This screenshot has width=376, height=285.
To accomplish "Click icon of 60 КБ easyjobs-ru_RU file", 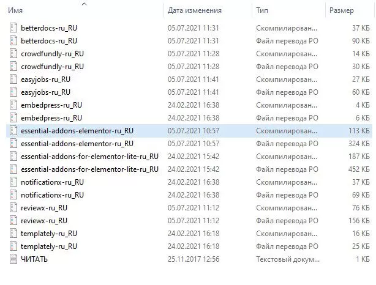I will (14, 92).
